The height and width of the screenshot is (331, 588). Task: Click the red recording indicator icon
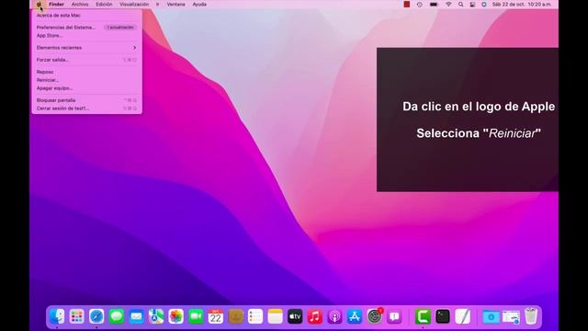406,5
